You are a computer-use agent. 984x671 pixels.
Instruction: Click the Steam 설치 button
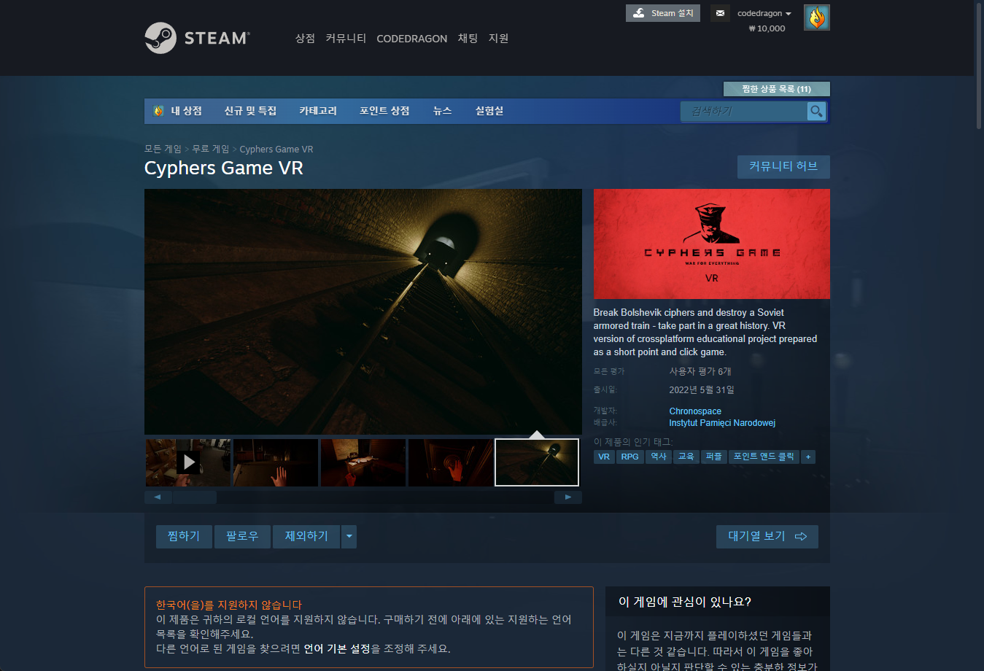pos(663,13)
